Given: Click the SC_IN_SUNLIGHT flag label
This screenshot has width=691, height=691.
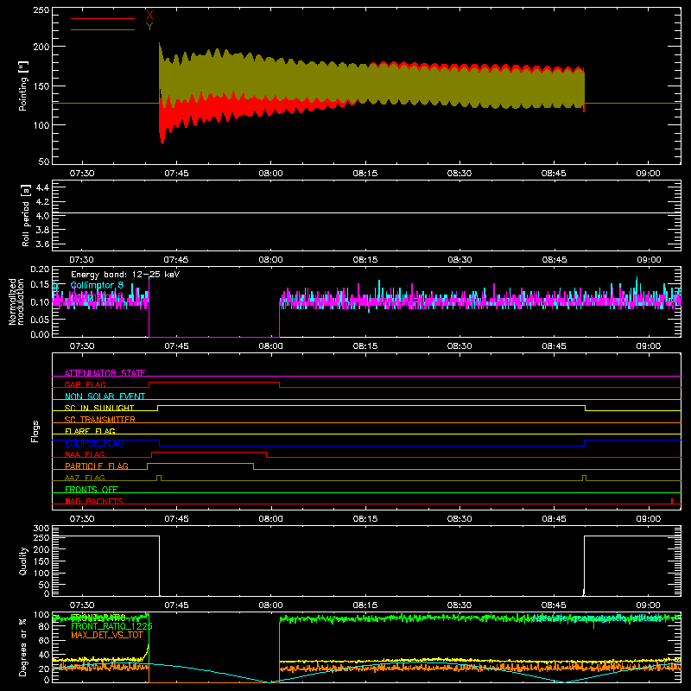Looking at the screenshot, I should tap(99, 408).
